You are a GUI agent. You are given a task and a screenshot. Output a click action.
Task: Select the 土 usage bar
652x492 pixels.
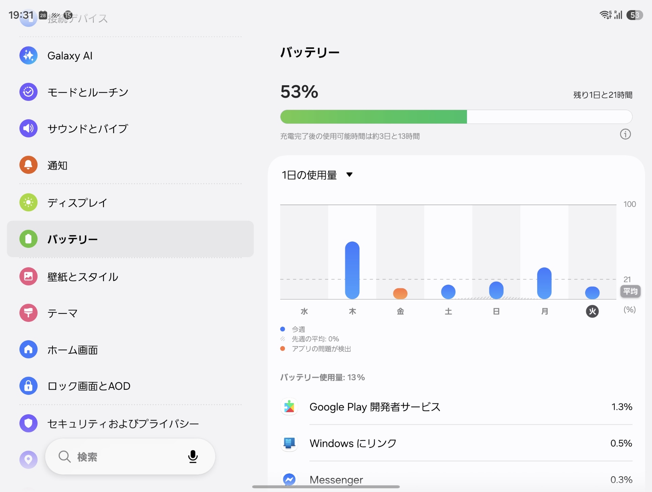(448, 292)
